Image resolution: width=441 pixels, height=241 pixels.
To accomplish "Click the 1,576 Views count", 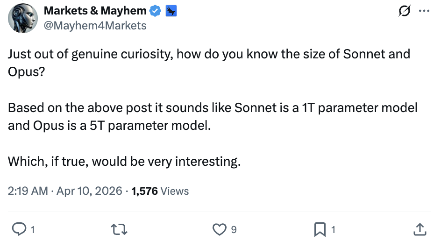I will [x=160, y=191].
